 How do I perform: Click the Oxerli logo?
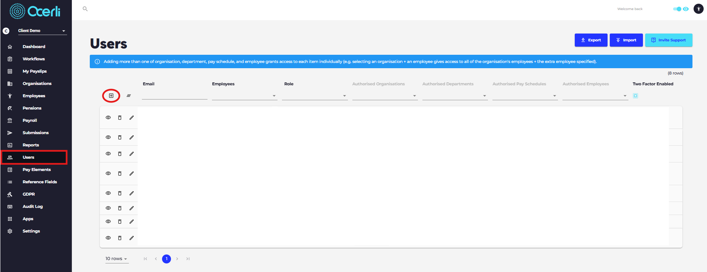35,11
